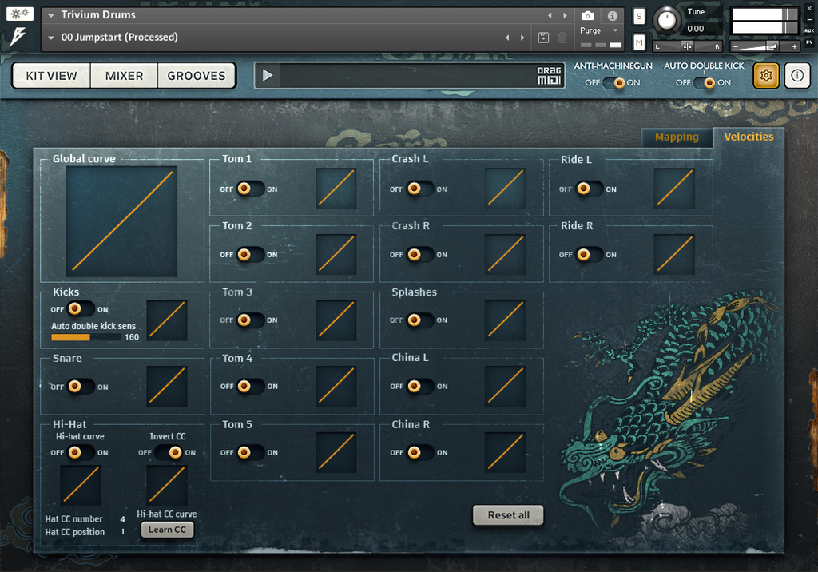Open the Kit View page

(x=52, y=76)
